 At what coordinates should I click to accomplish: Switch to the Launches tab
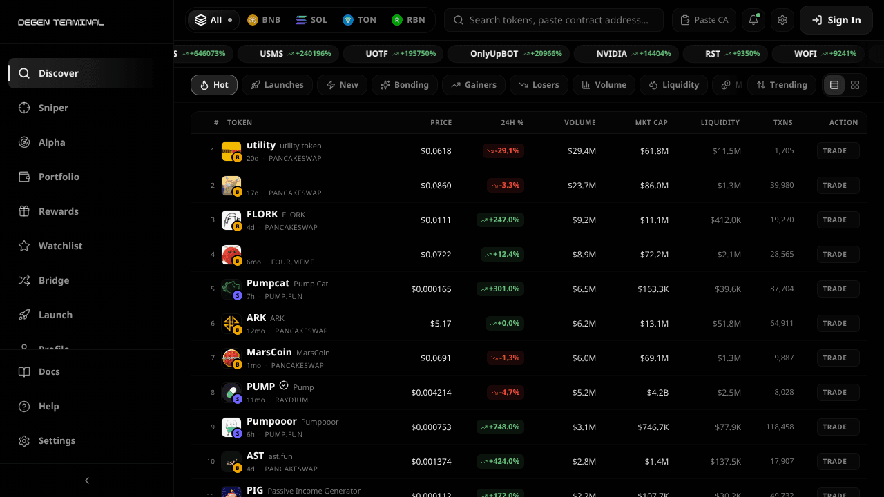[x=277, y=85]
